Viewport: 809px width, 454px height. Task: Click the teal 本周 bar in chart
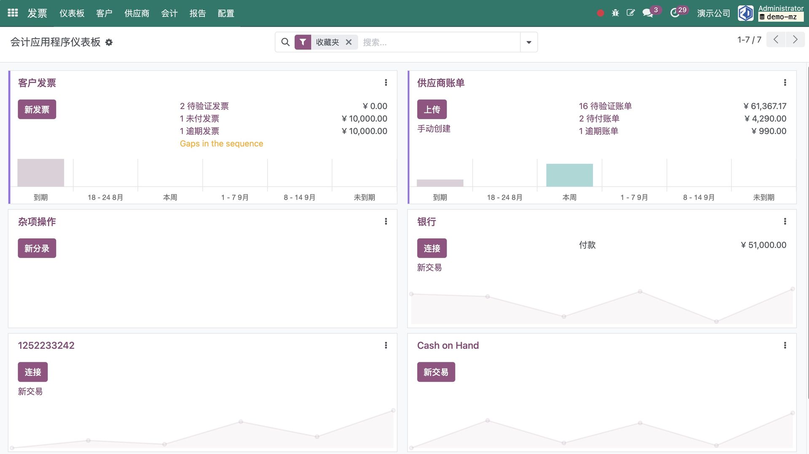point(569,175)
